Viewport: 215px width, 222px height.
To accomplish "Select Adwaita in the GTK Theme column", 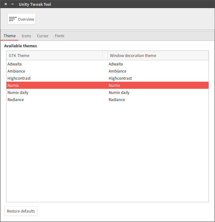I will pyautogui.click(x=15, y=64).
